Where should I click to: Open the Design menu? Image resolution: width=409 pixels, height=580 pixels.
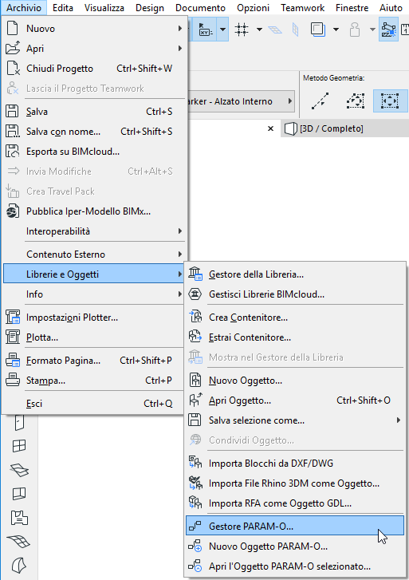[150, 8]
